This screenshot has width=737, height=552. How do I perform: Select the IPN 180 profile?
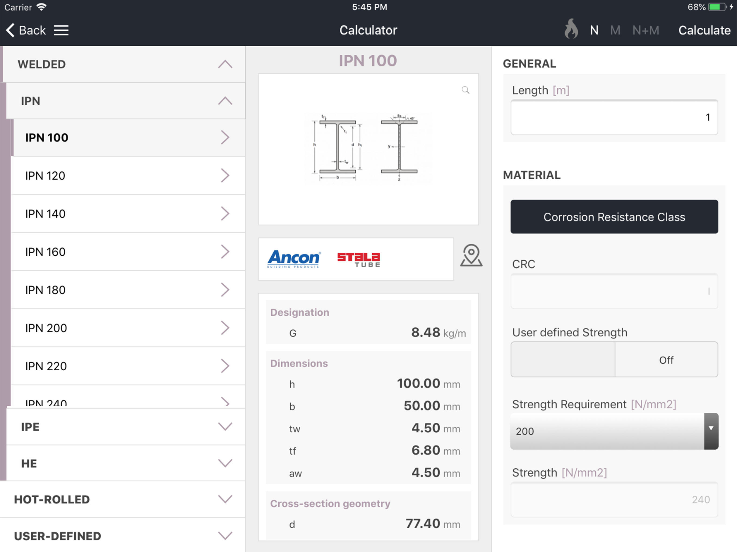(128, 290)
